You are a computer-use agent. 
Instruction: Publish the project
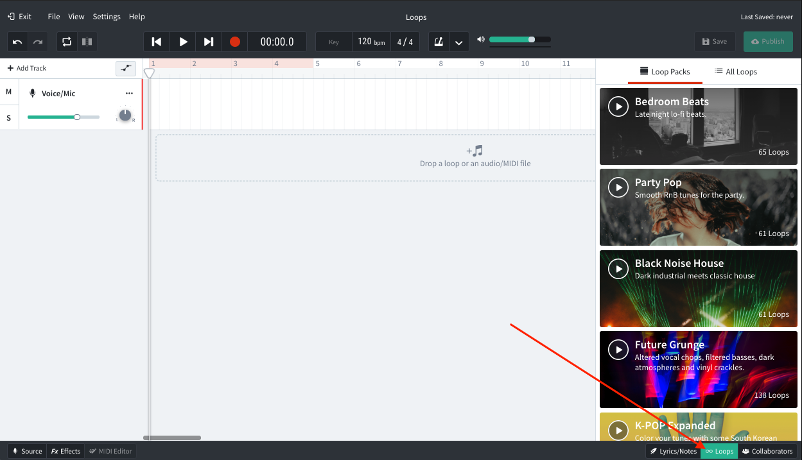tap(767, 41)
